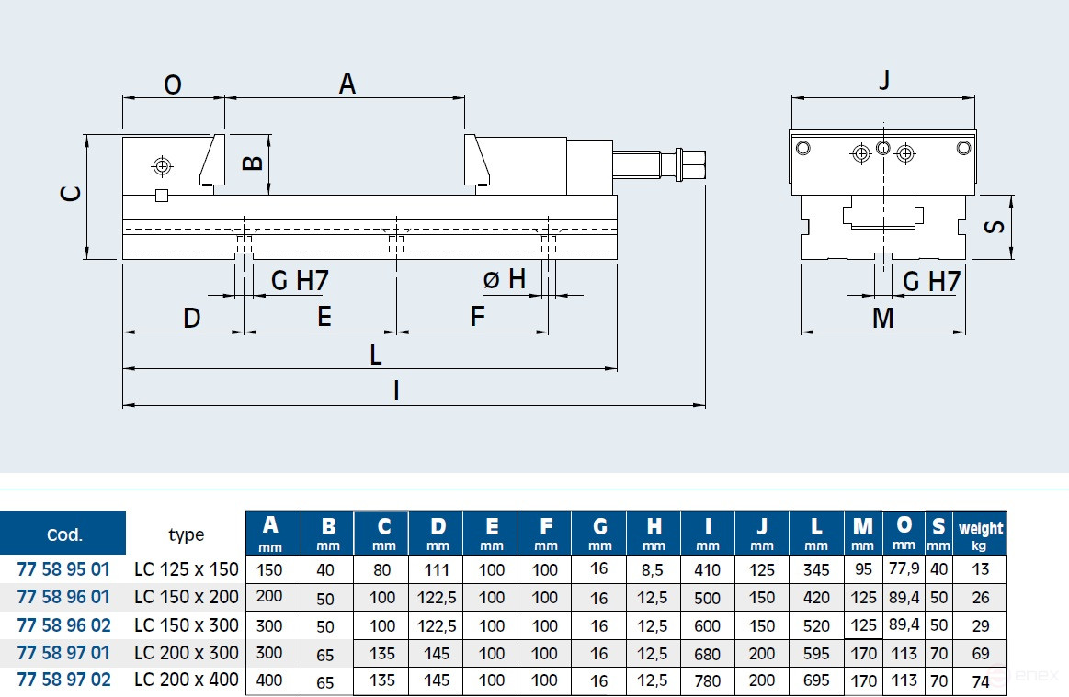
Task: Click the 'type' column heading
Action: (x=186, y=534)
